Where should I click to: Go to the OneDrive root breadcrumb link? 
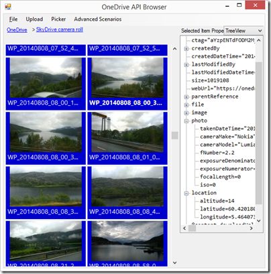point(17,29)
